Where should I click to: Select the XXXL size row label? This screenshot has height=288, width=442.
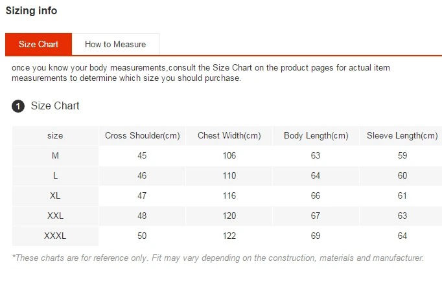pyautogui.click(x=55, y=236)
